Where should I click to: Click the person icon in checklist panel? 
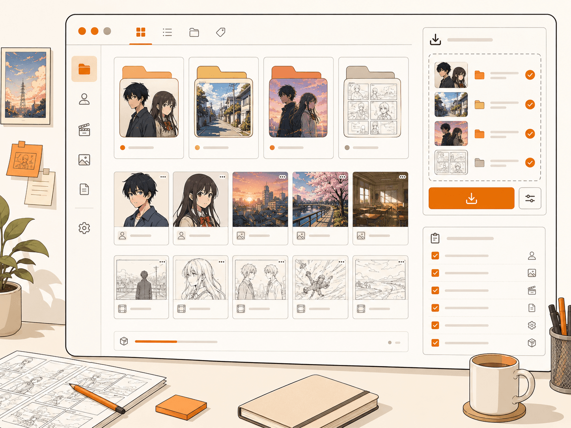pos(532,256)
